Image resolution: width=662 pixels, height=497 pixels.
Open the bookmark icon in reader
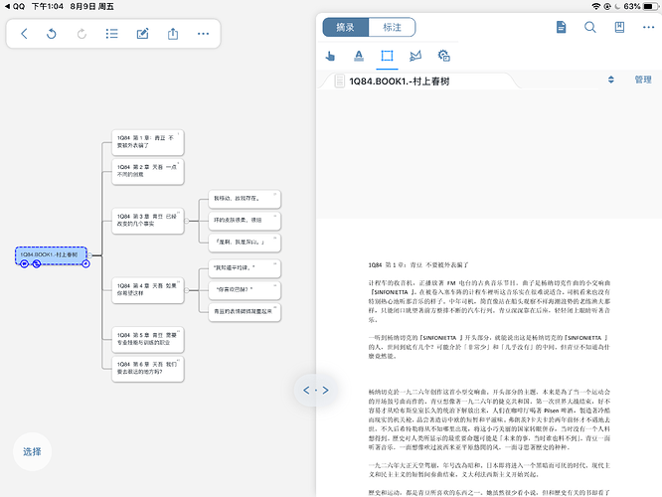(619, 28)
